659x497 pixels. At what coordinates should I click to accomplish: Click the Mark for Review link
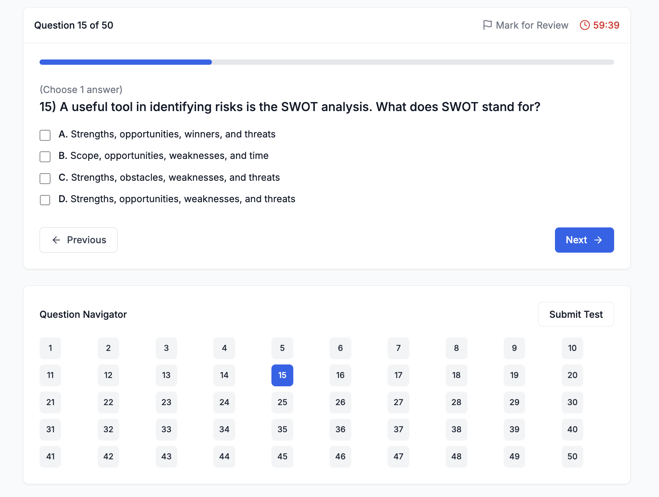tap(532, 25)
